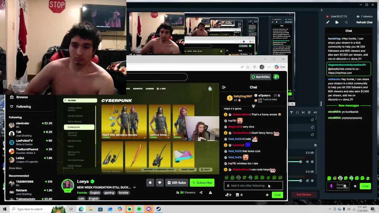Click the Task View taskbar icon
379x213 pixels.
pos(71,209)
